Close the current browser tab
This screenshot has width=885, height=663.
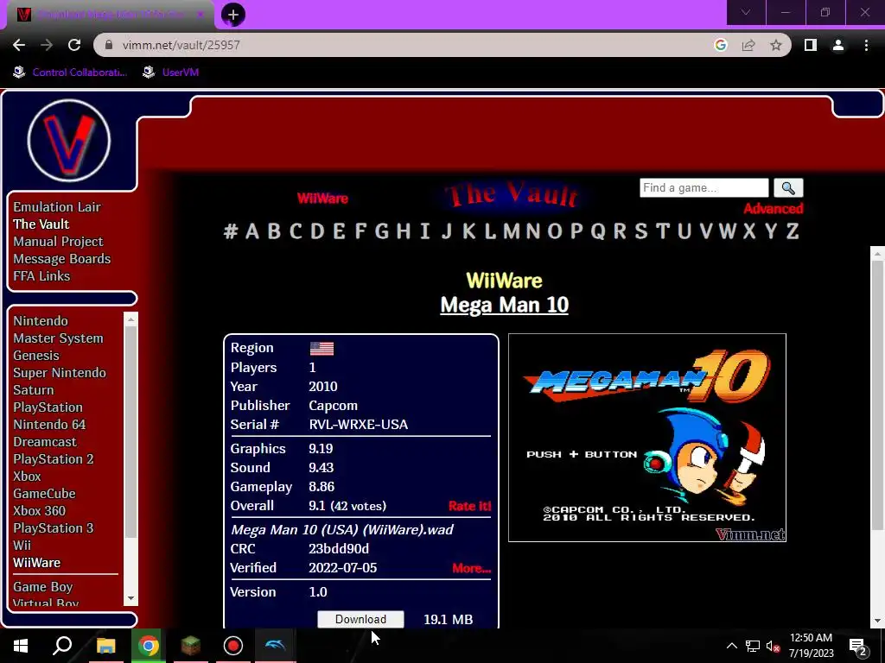[x=200, y=15]
